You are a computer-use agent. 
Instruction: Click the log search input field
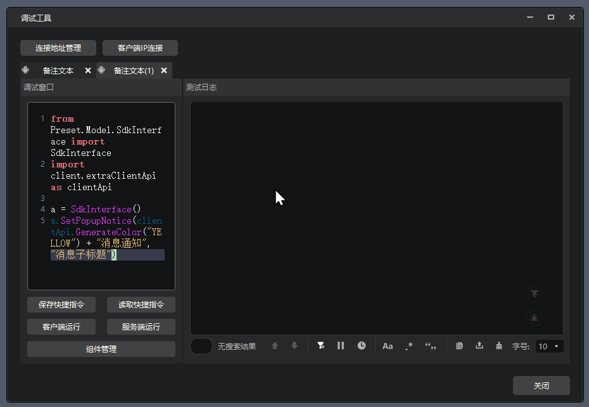click(201, 346)
